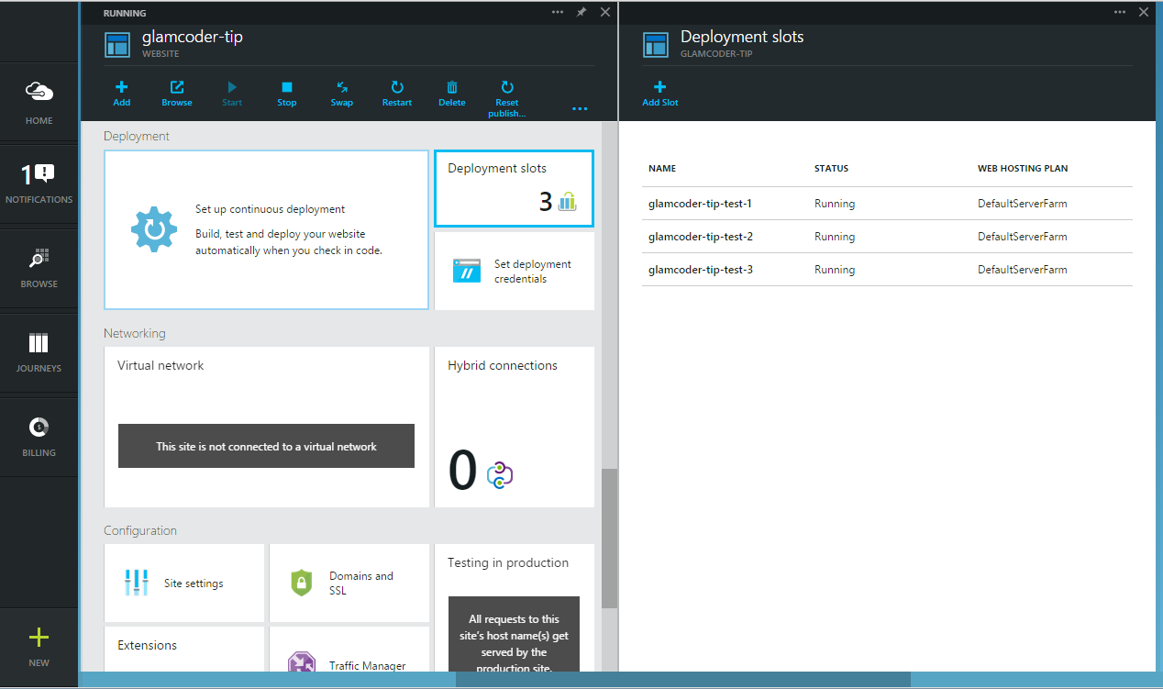The width and height of the screenshot is (1163, 689).
Task: Stop the running glamcoder-tip website
Action: pos(286,94)
